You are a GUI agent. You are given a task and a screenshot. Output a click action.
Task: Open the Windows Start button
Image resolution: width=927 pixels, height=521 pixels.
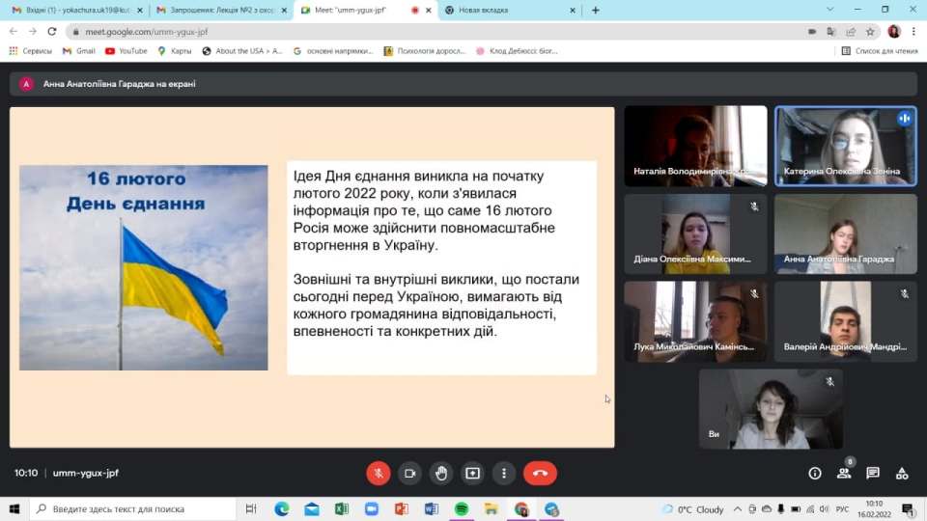point(14,508)
